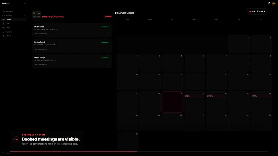Viewport: 278px width, 156px height.
Task: Expand the Payments submenu chevron
Action: point(24,32)
